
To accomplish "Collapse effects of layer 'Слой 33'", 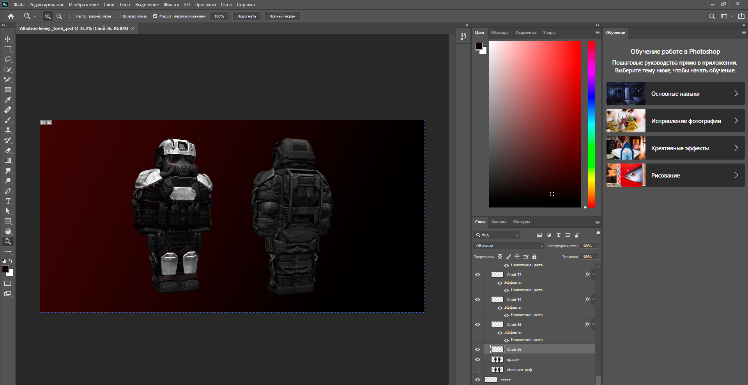I will pyautogui.click(x=593, y=275).
